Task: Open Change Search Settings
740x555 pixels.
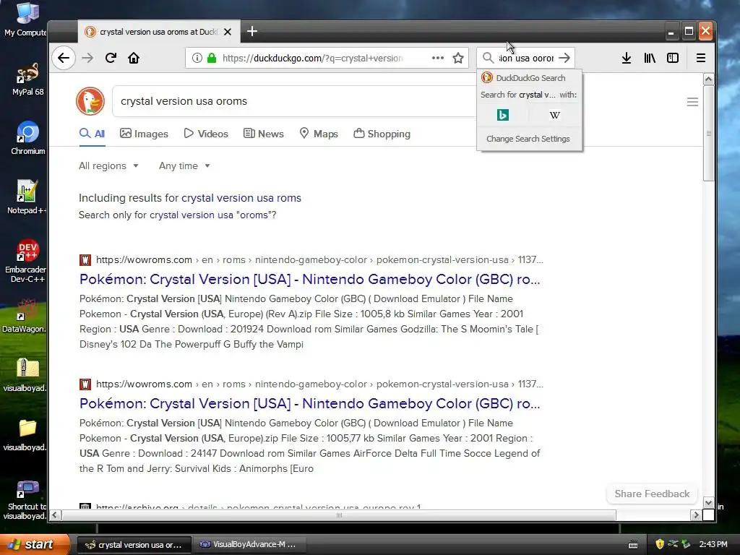Action: [x=528, y=139]
